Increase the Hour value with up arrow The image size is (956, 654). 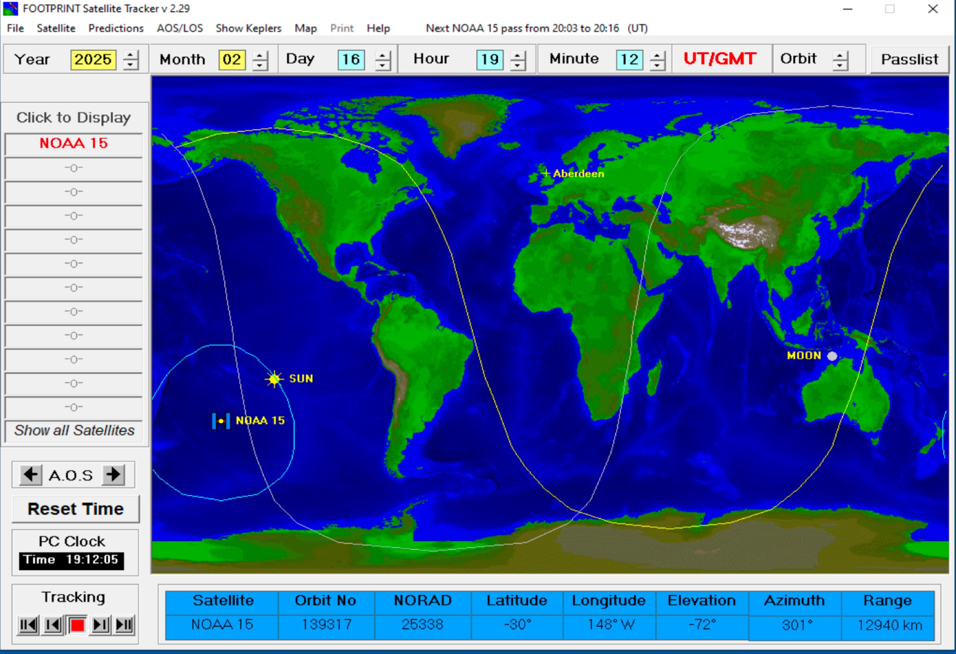(518, 55)
